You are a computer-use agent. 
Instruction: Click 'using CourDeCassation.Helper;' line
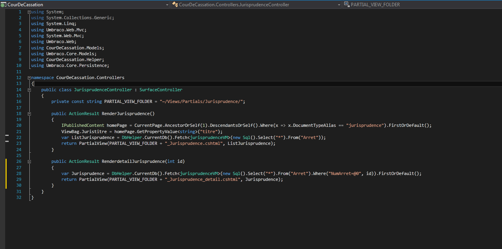pyautogui.click(x=68, y=60)
